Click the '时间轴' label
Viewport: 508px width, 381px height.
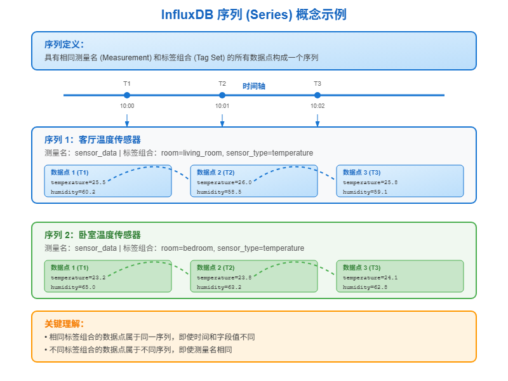pos(254,86)
